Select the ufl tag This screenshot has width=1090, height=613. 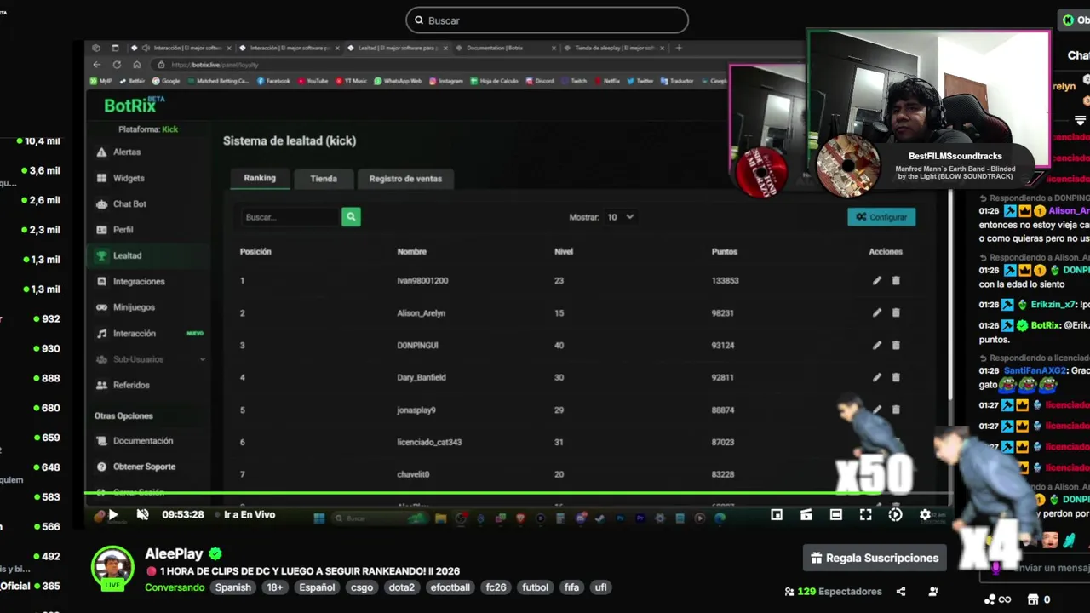pos(600,587)
